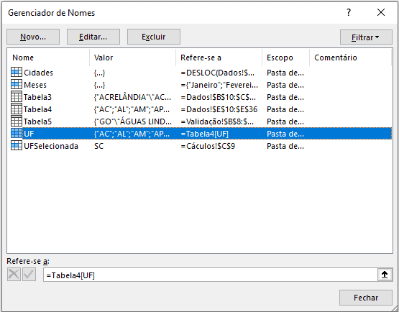Viewport: 399px width, 312px height.
Task: Select the Tabela5 name entry
Action: pos(37,121)
